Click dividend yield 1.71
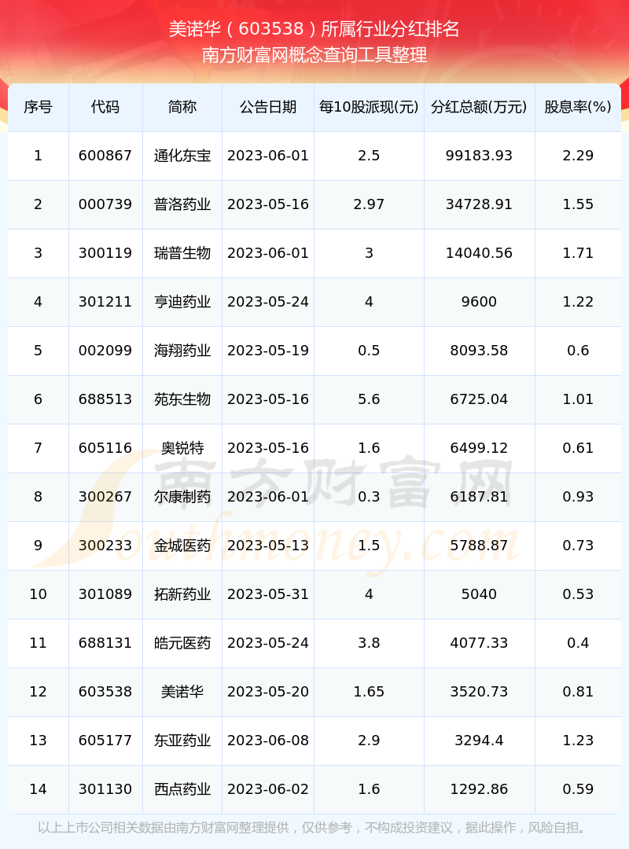This screenshot has width=629, height=849. (578, 253)
